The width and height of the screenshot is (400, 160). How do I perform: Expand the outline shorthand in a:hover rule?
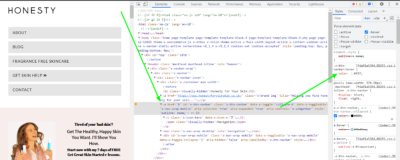coord(354,147)
